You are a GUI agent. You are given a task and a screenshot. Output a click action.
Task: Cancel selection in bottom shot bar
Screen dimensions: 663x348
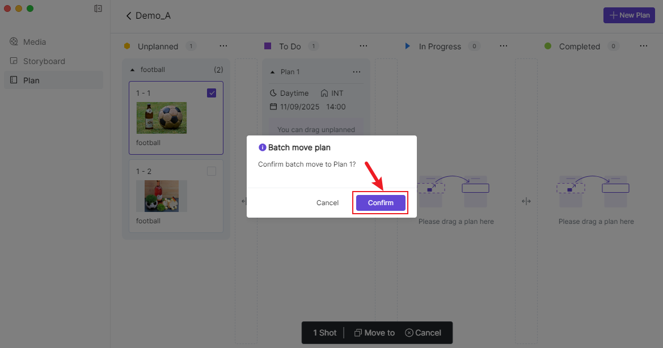tap(423, 333)
